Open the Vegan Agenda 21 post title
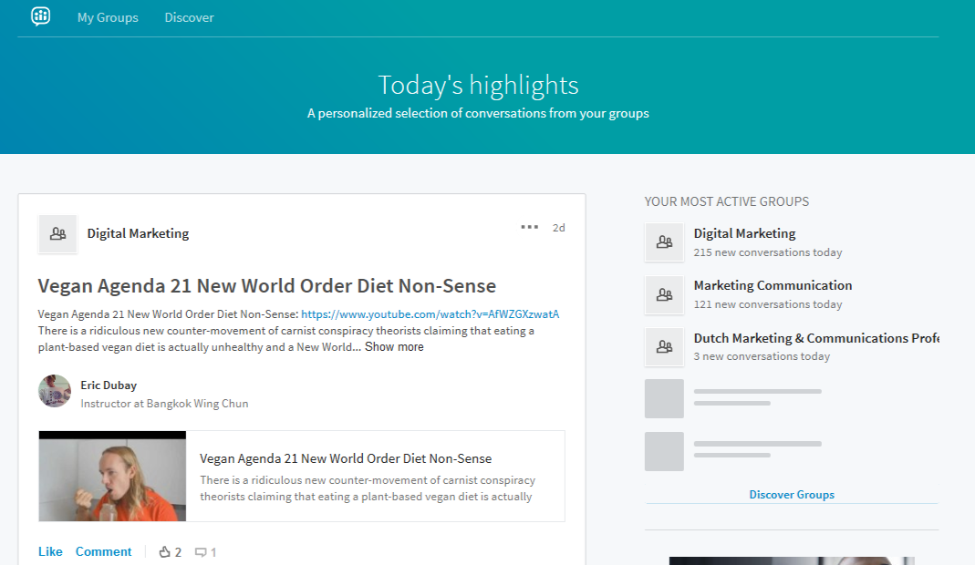Image resolution: width=975 pixels, height=565 pixels. 266,285
